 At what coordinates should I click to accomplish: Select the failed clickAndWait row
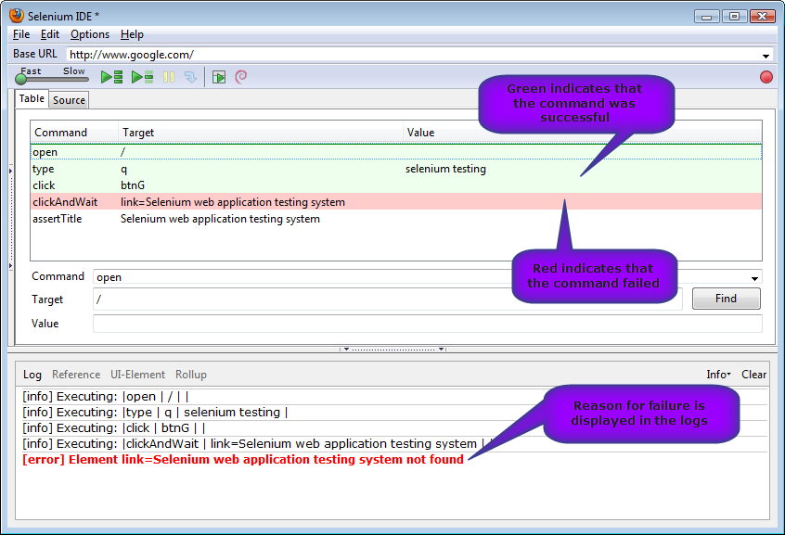pos(396,202)
